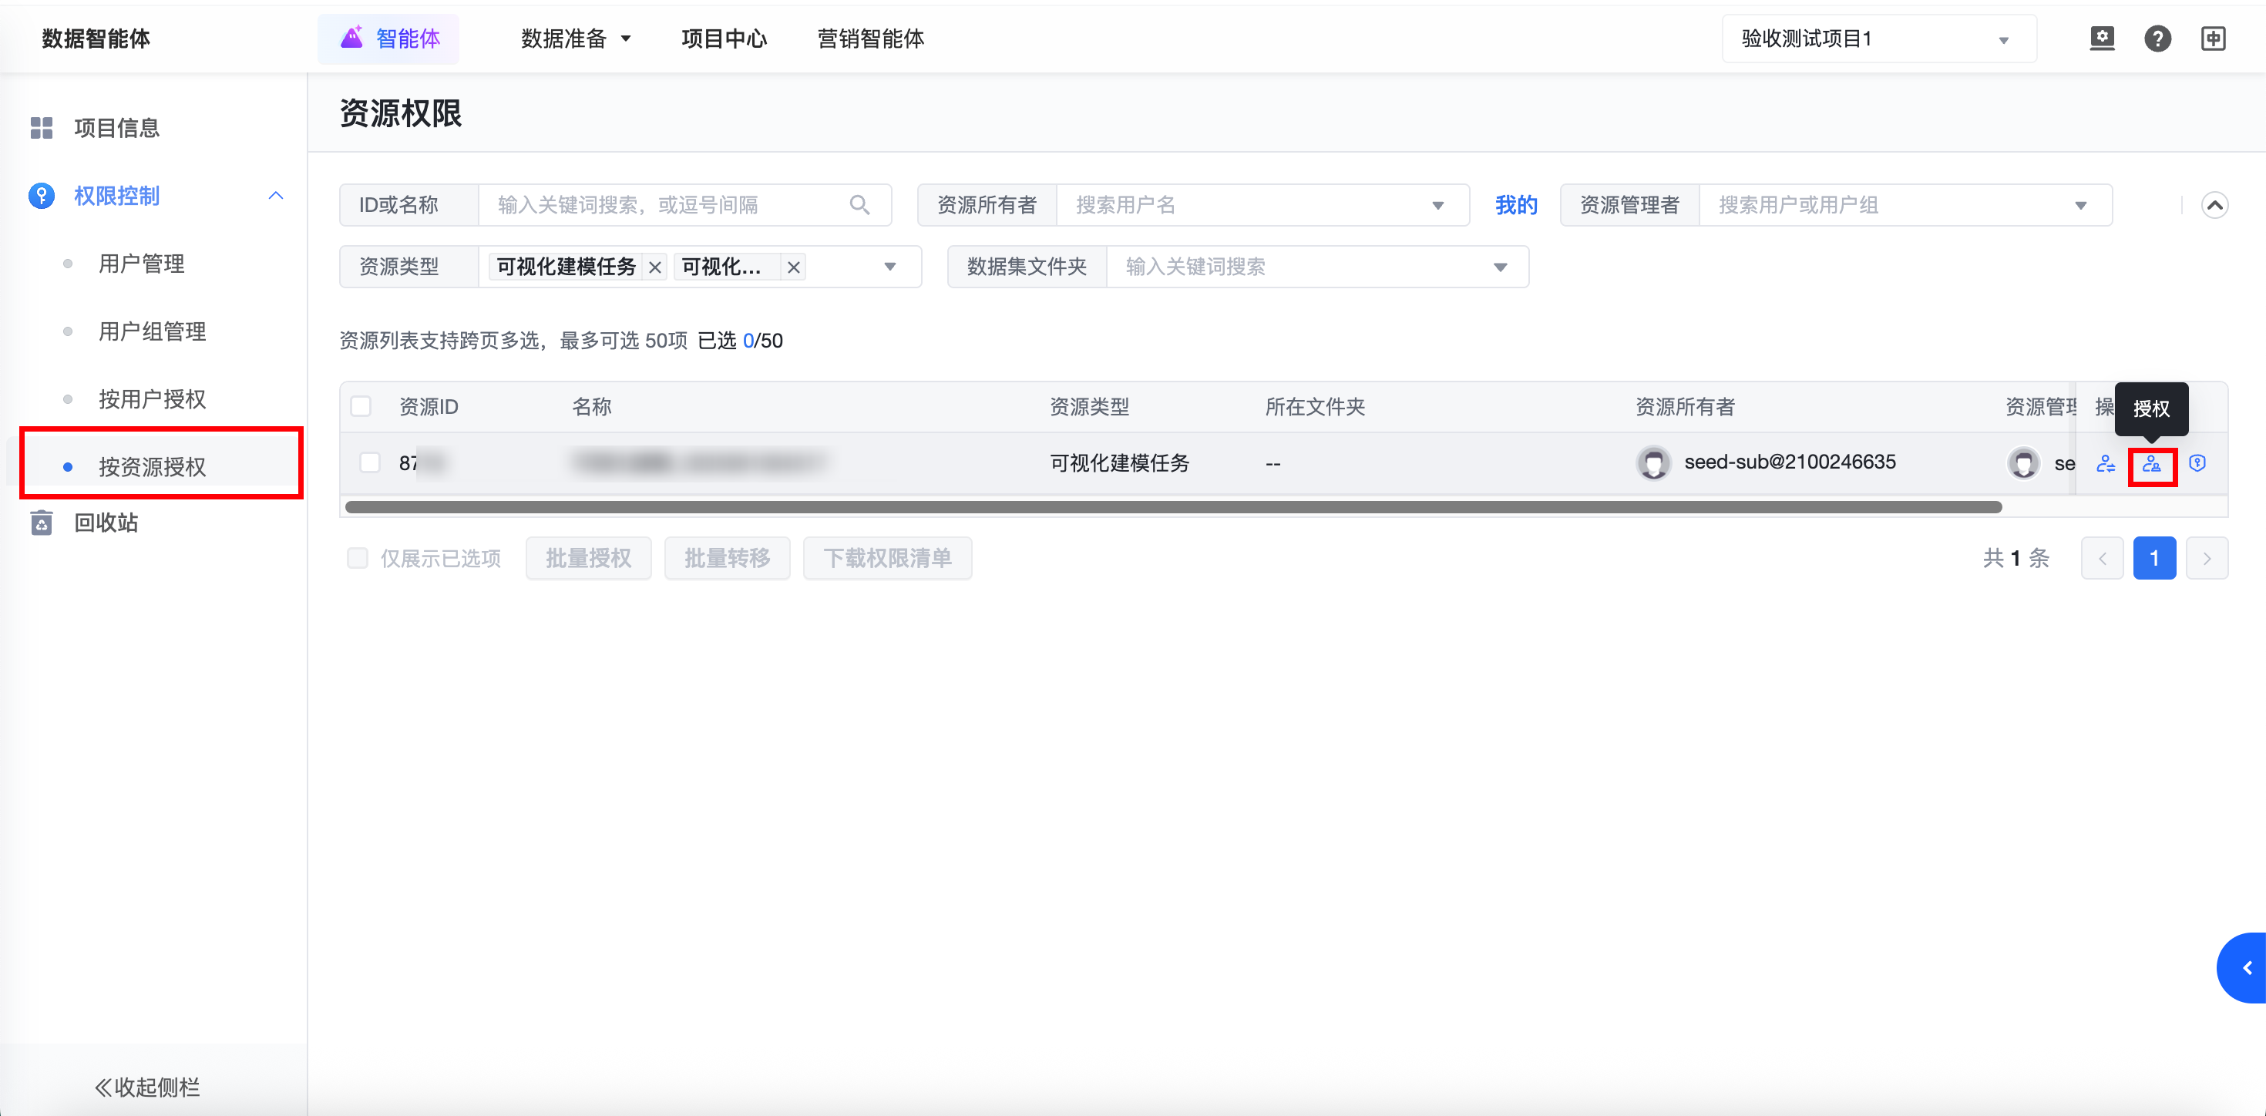
Task: Enable 仅展示已选项 checkbox
Action: [x=357, y=557]
